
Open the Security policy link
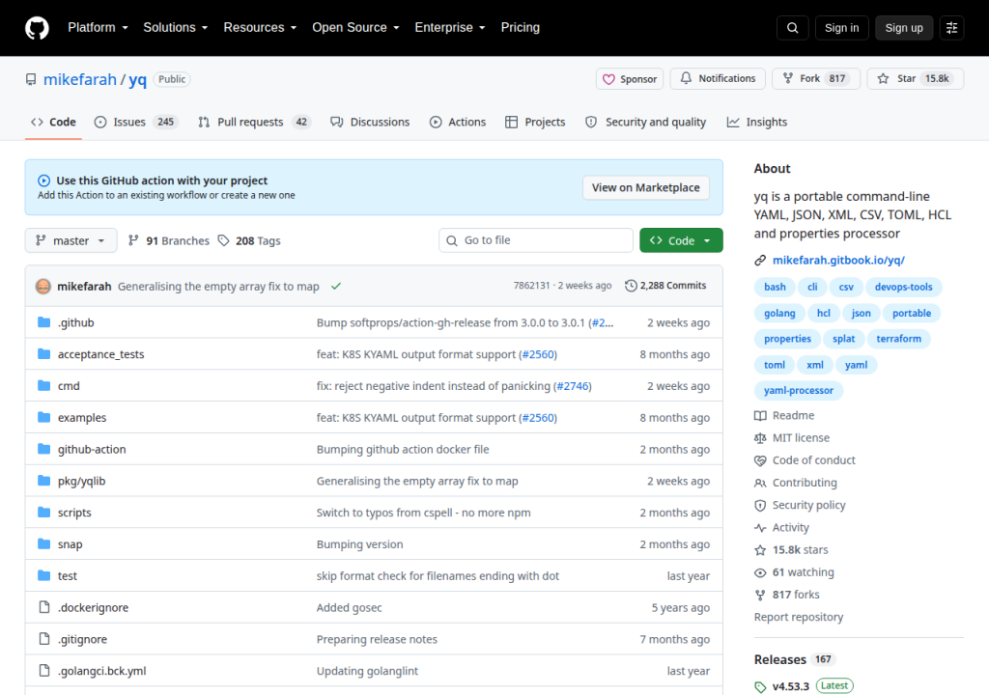pyautogui.click(x=800, y=505)
